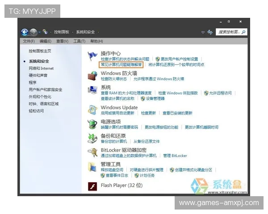Viewport: 268px width, 214px height.
Task: Open the 查看(V) menu
Action: [63, 41]
